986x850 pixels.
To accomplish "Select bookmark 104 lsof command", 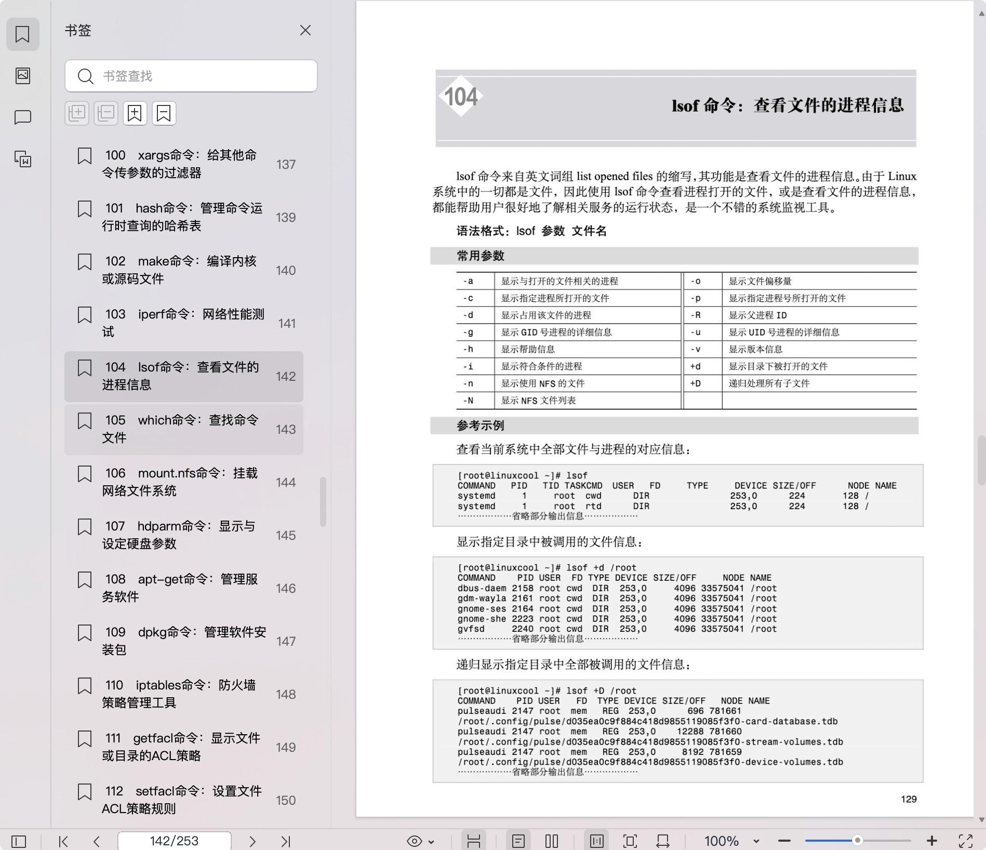I will pos(184,376).
